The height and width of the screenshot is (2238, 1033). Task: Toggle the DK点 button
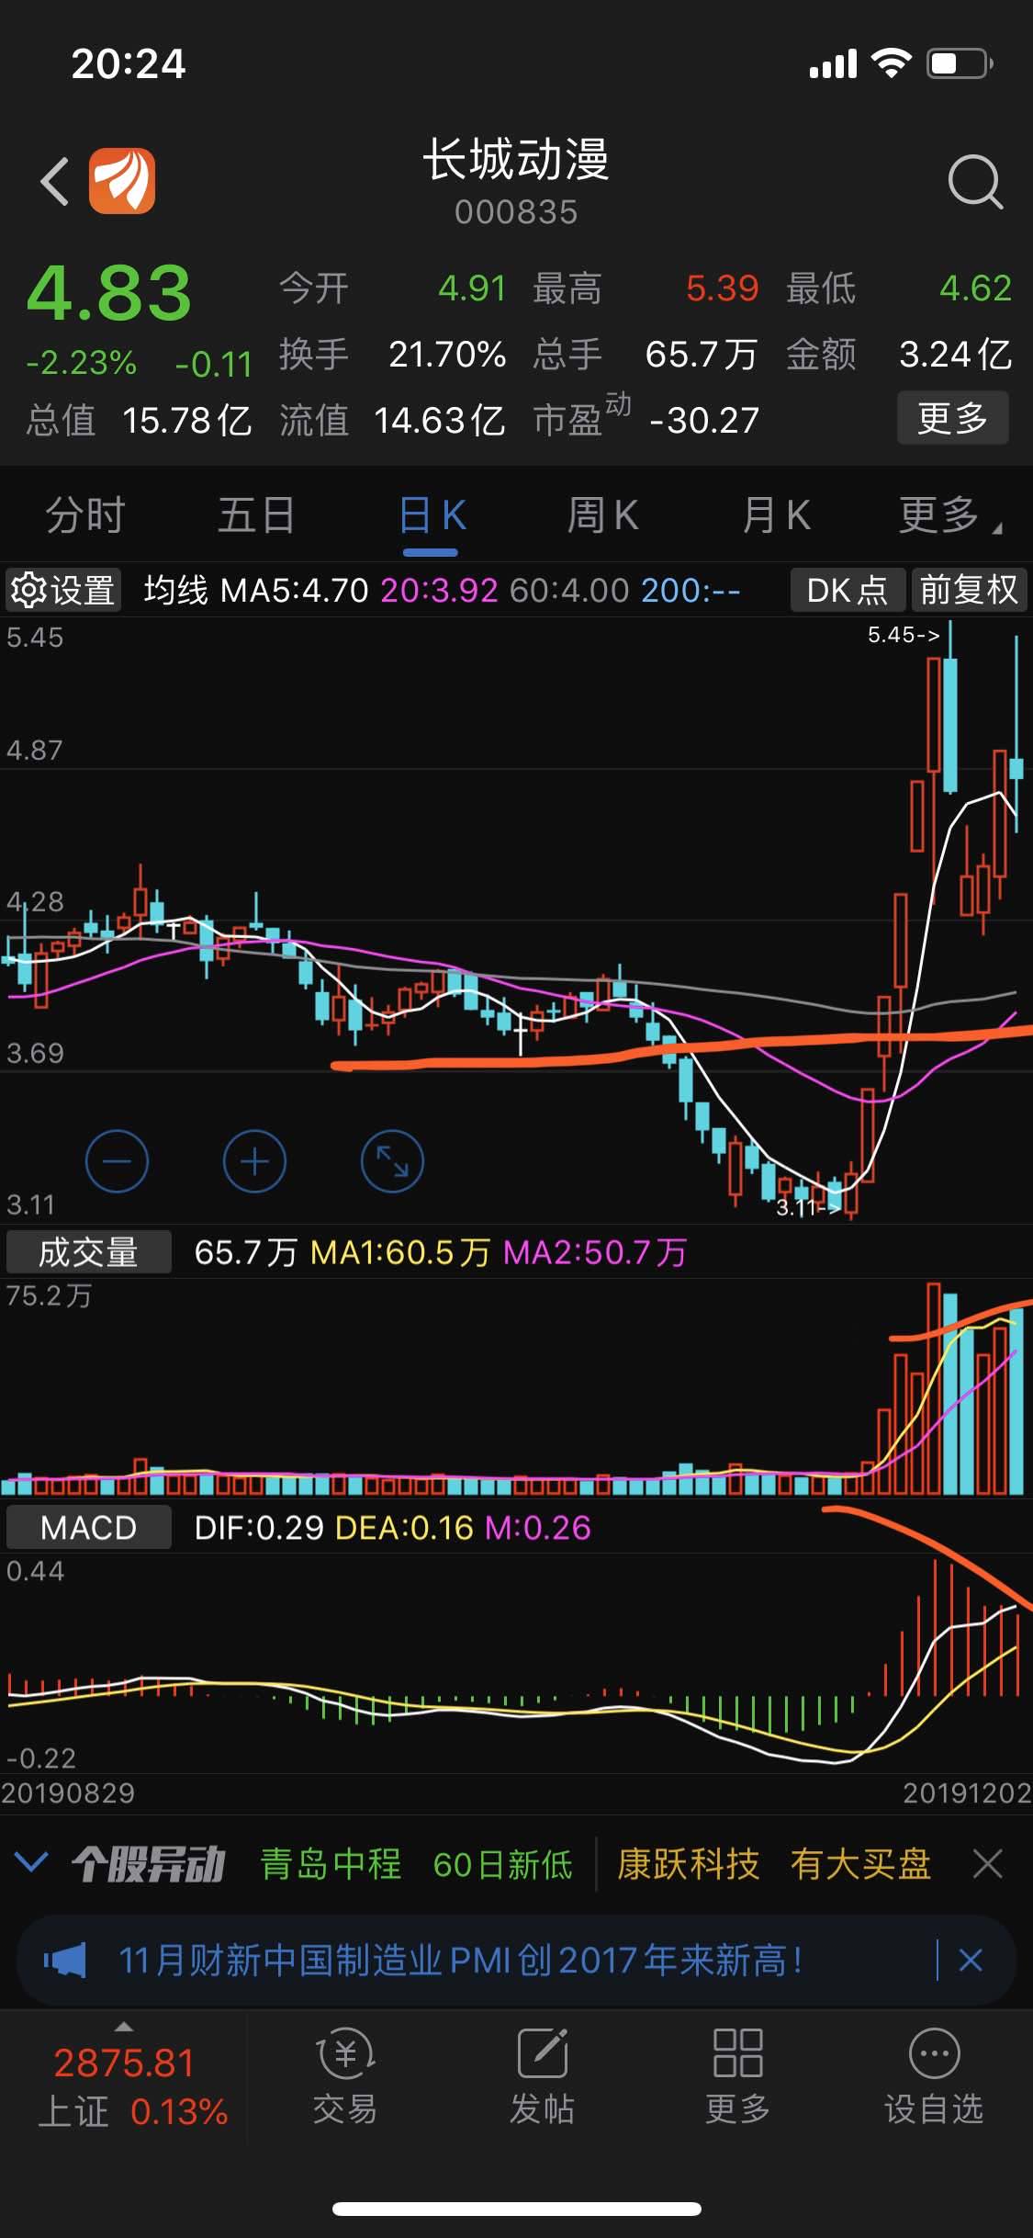click(848, 590)
